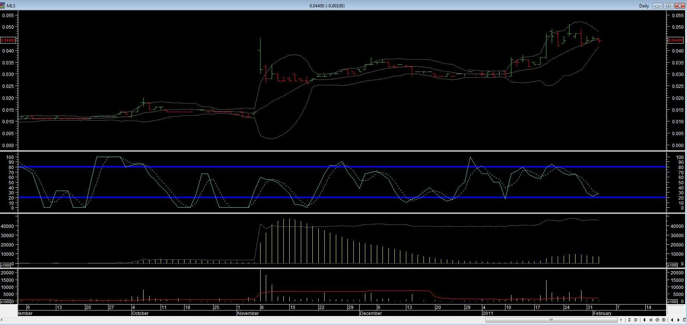The height and width of the screenshot is (325, 687).
Task: Click the vertical stretch arrows icon
Action: tap(645, 320)
